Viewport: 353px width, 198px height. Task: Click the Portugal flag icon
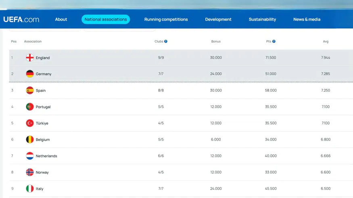30,107
